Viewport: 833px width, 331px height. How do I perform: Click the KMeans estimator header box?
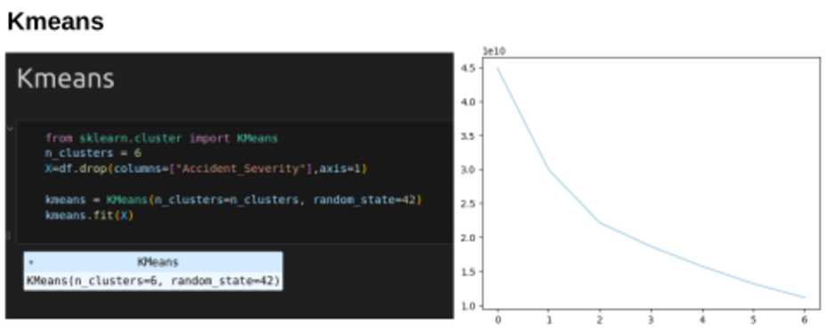[153, 262]
